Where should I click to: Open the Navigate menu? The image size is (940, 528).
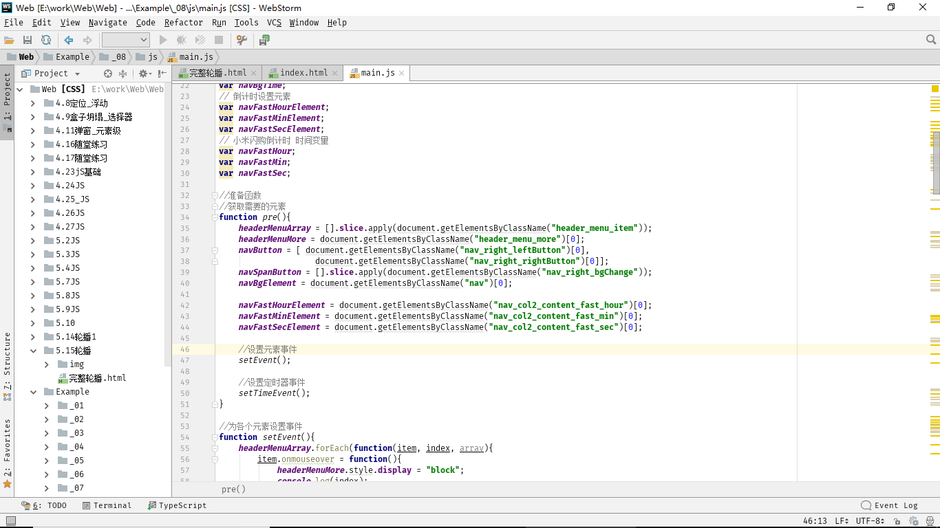pyautogui.click(x=107, y=23)
